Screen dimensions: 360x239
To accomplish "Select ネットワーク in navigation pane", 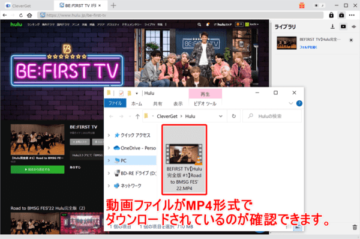I will [x=128, y=186].
